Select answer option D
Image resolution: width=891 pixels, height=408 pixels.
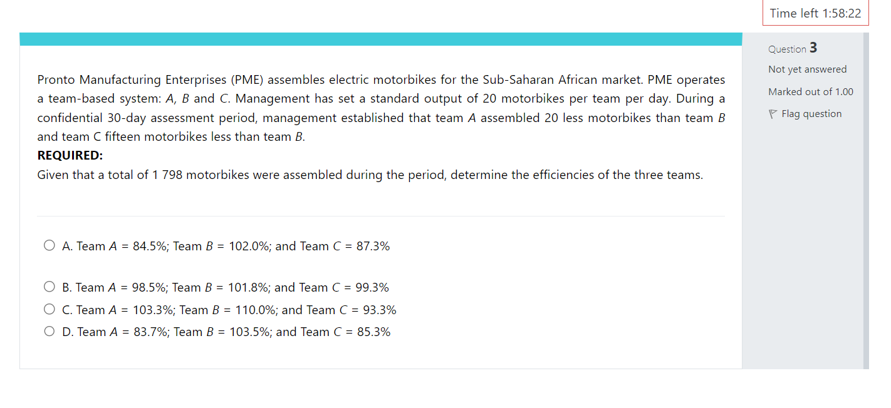point(49,330)
